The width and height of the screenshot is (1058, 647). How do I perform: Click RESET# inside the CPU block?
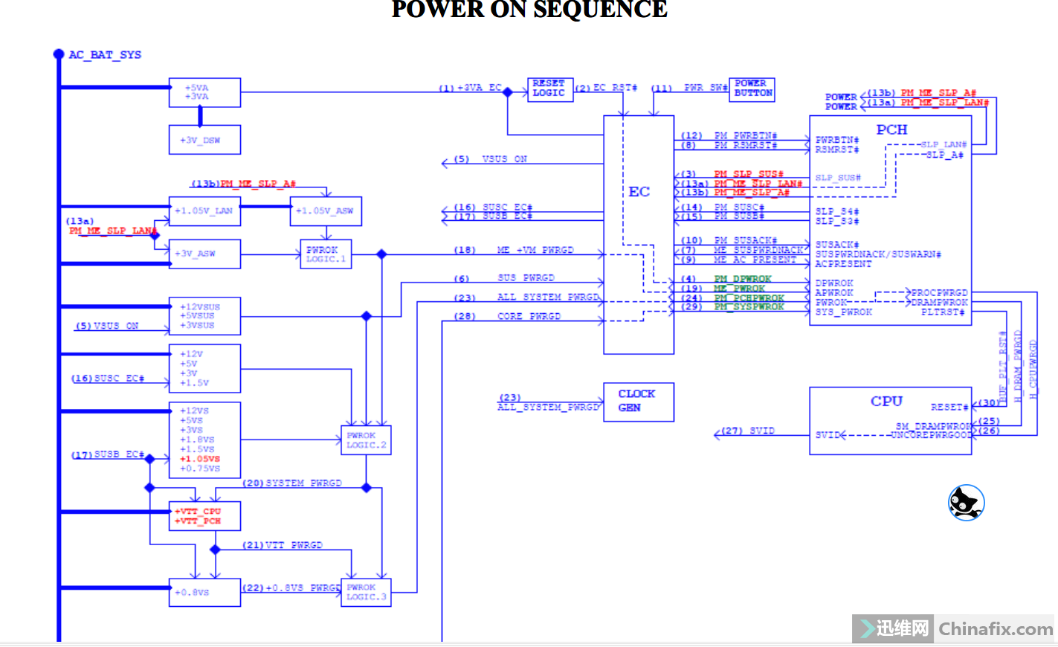pyautogui.click(x=949, y=407)
